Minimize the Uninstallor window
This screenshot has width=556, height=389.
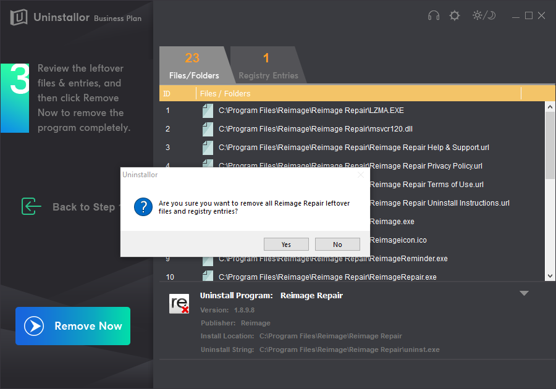516,16
